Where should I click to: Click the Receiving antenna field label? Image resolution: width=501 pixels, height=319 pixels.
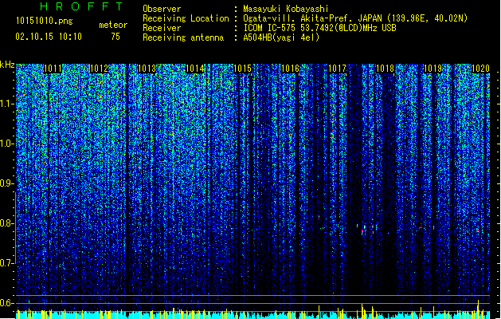pos(183,37)
